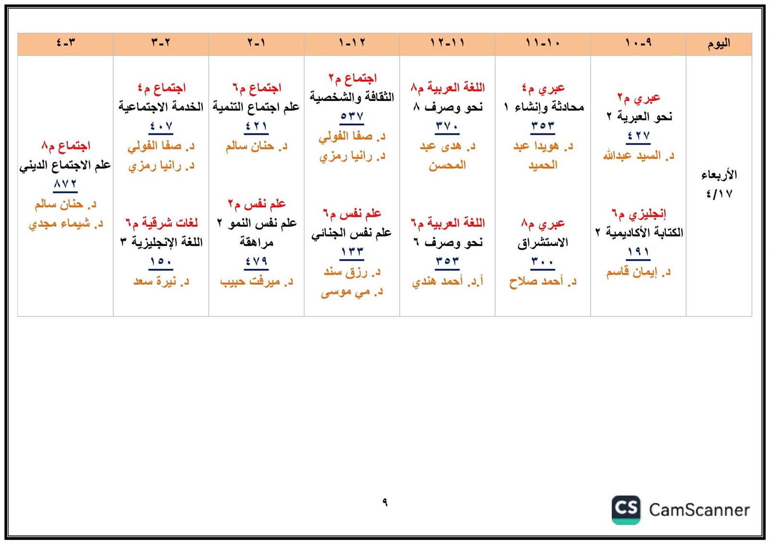This screenshot has width=770, height=544.
Task: Click instructor name د. ميرفت حبيب
Action: 256,282
